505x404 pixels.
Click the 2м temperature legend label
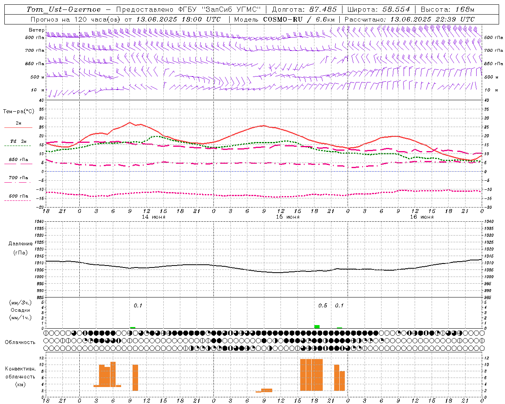(x=19, y=123)
